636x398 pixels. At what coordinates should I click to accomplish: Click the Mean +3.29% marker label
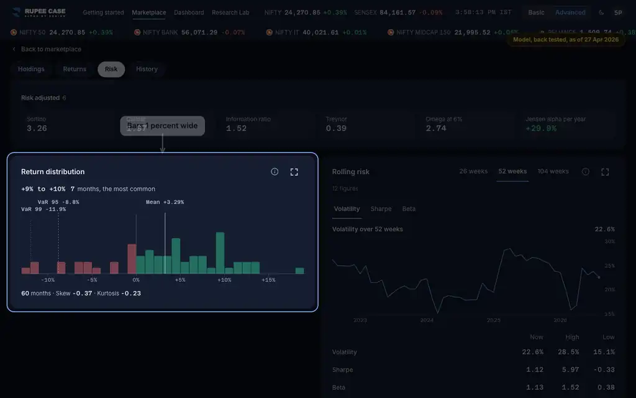[165, 202]
